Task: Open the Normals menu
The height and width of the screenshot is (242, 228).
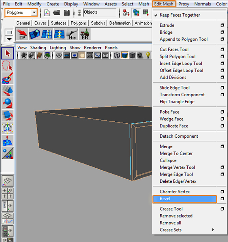Action: click(203, 4)
